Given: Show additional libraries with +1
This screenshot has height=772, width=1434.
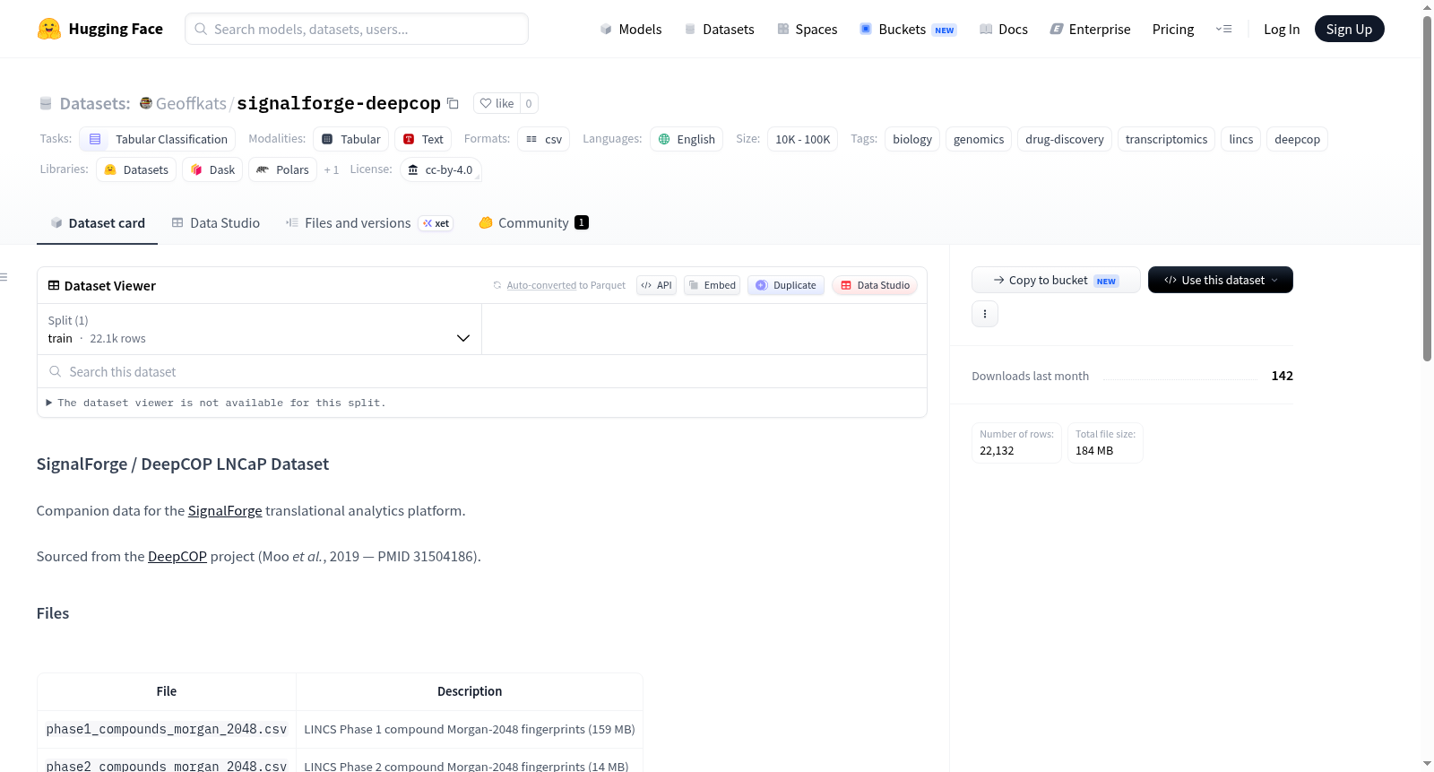Looking at the screenshot, I should pos(332,169).
